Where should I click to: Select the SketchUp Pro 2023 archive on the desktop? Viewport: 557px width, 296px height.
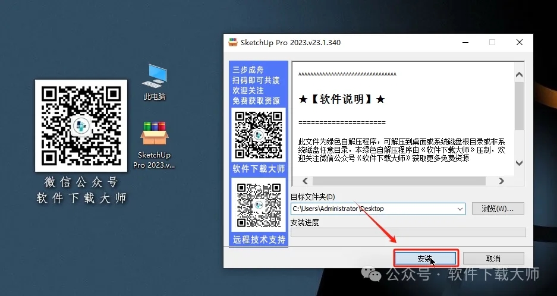tap(154, 145)
